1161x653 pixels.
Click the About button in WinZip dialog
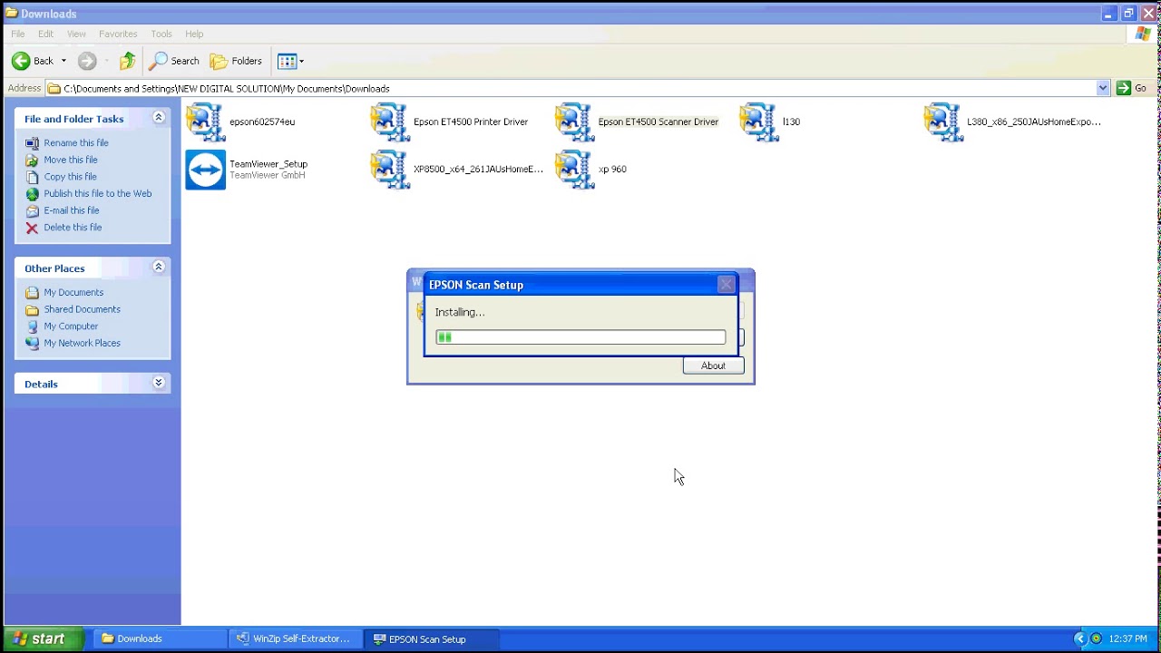[x=713, y=365]
